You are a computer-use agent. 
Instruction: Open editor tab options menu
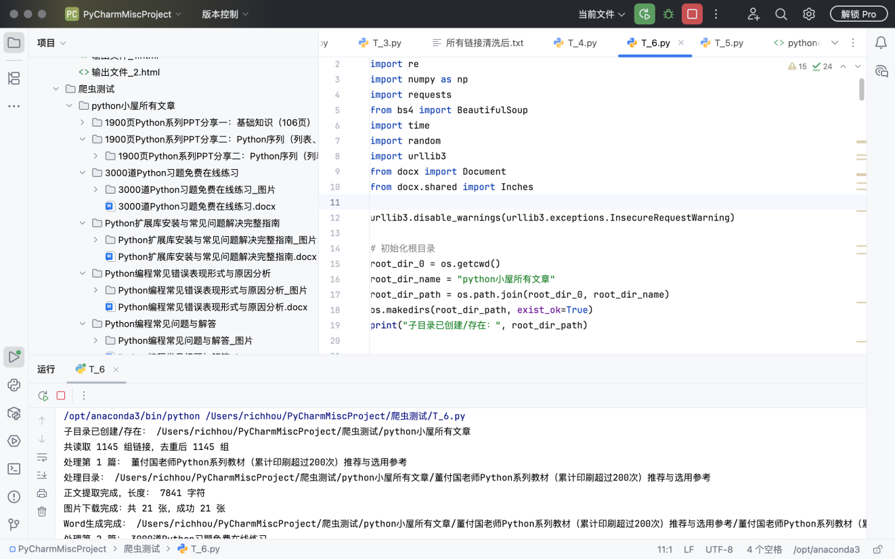(x=853, y=43)
